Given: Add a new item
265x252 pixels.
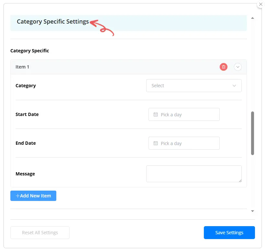Looking at the screenshot, I should point(33,195).
